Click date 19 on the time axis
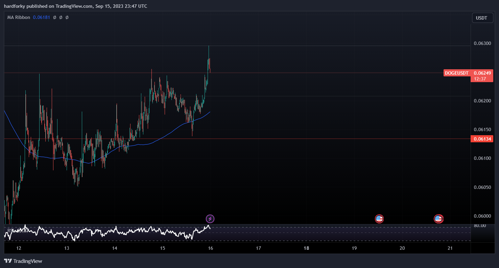The image size is (499, 268). [x=354, y=248]
